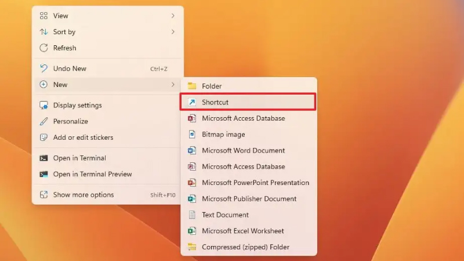
Task: Choose Microsoft Access Database below Word Document
Action: [x=249, y=166]
